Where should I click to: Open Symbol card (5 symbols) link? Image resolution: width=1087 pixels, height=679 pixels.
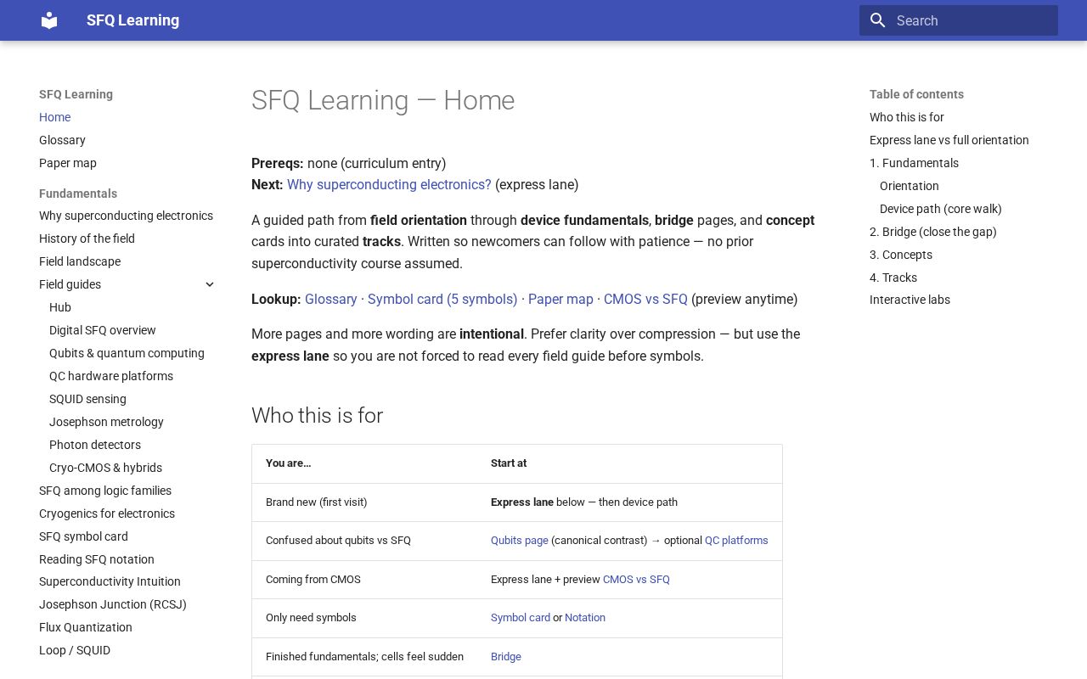tap(442, 299)
